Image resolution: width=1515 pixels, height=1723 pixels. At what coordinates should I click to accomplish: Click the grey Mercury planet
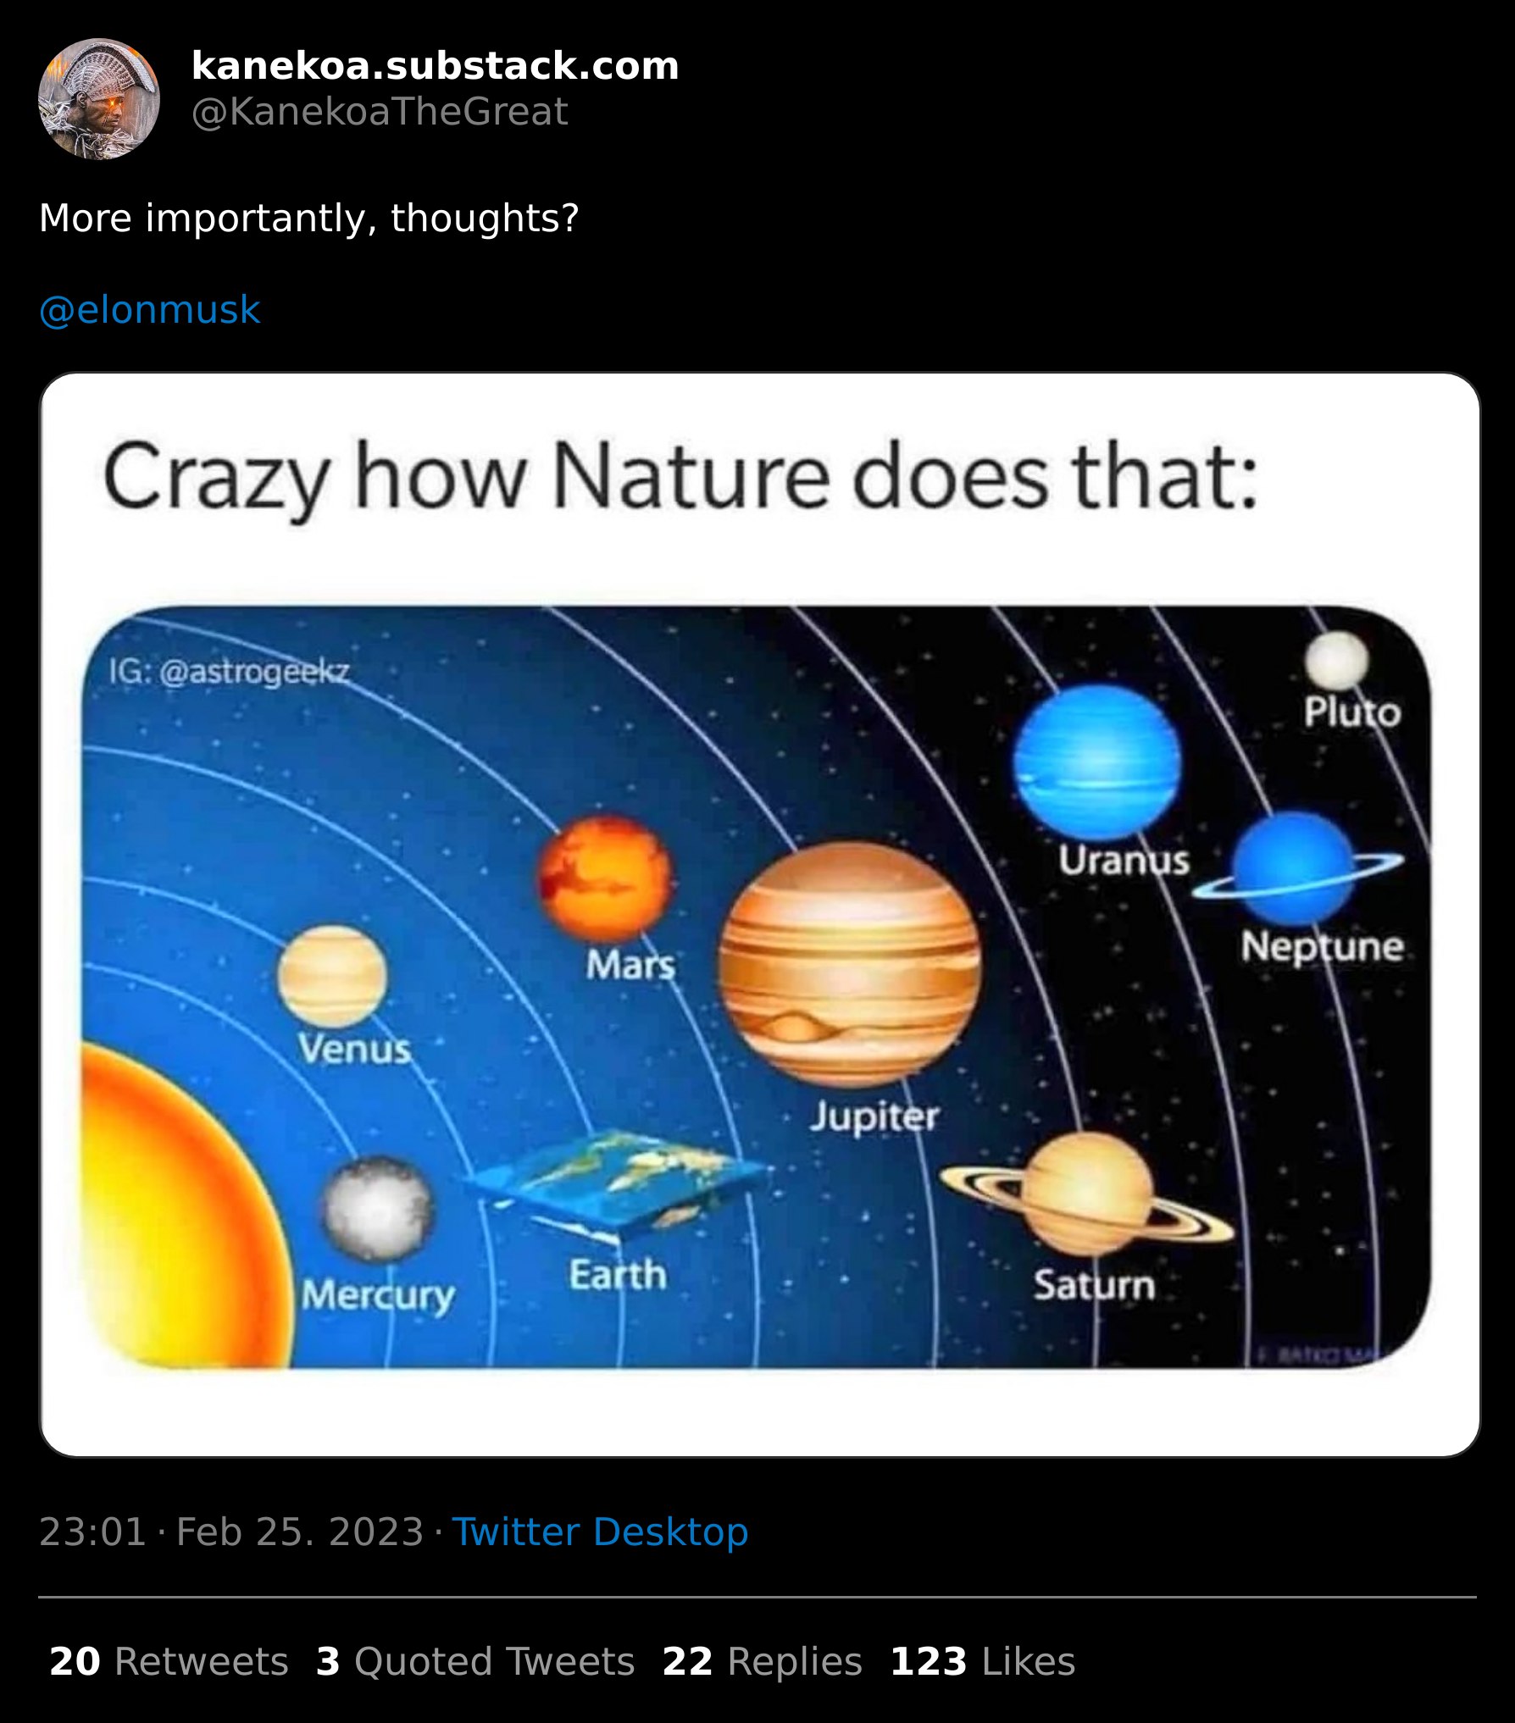click(x=378, y=1210)
